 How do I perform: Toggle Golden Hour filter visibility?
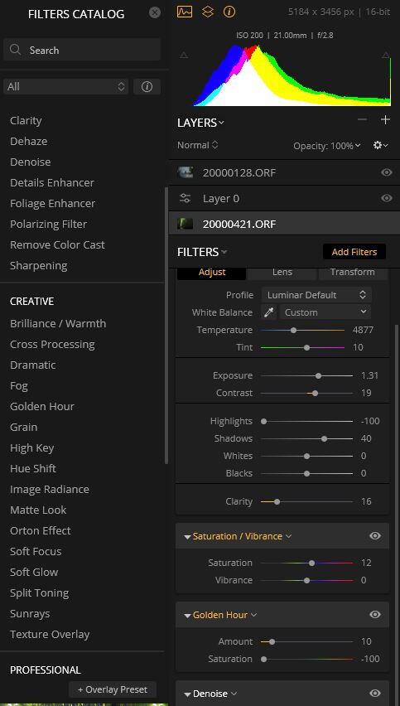[375, 615]
